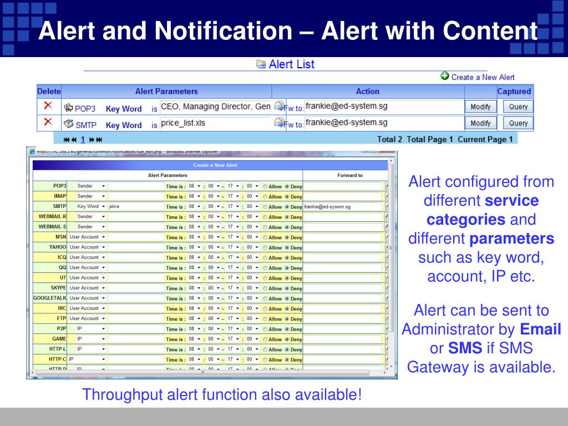Select Deny for the IMAP row
The image size is (568, 426).
[x=287, y=197]
